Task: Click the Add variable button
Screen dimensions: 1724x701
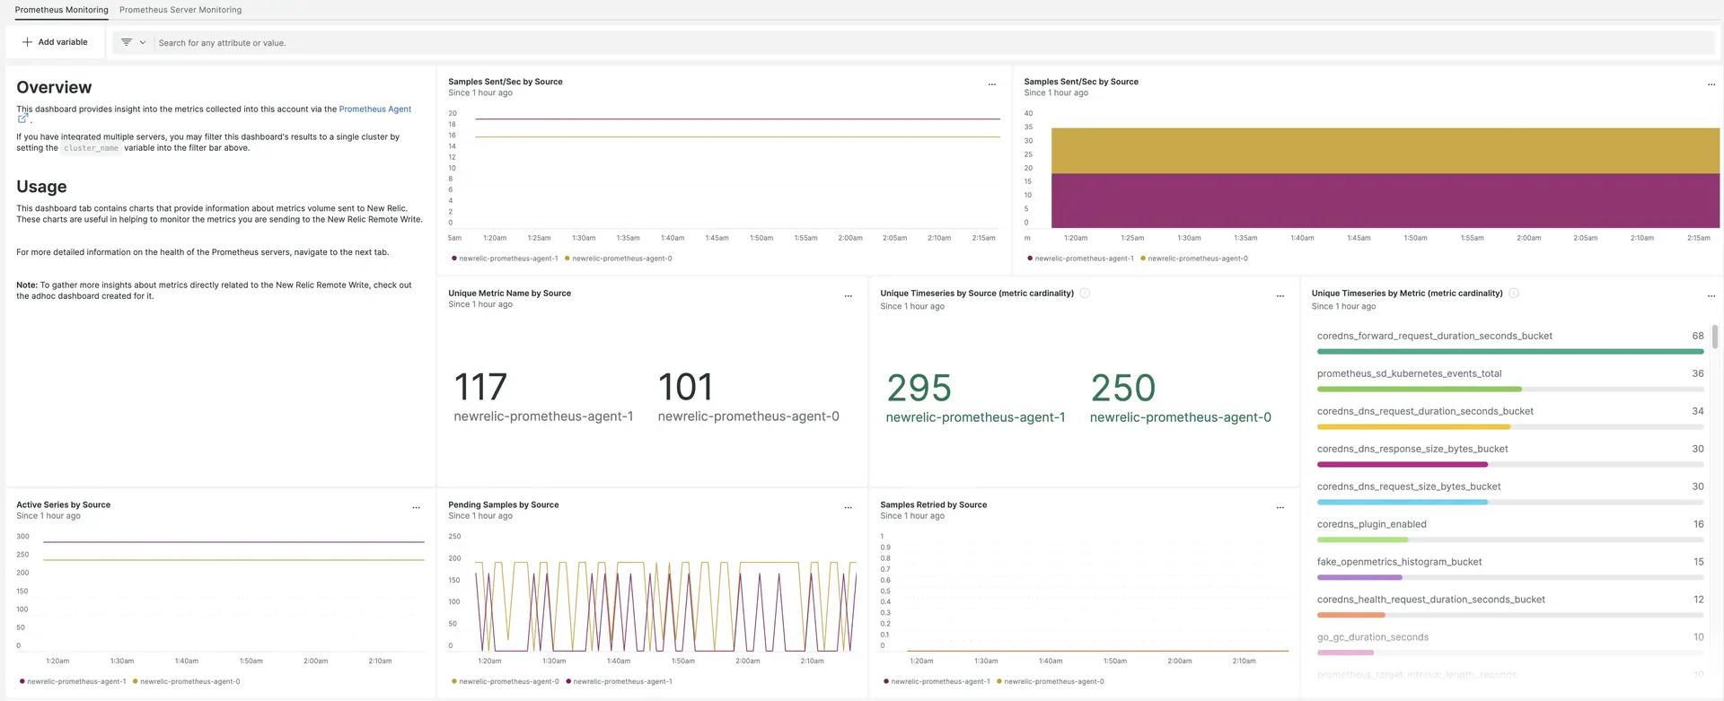Action: (55, 42)
